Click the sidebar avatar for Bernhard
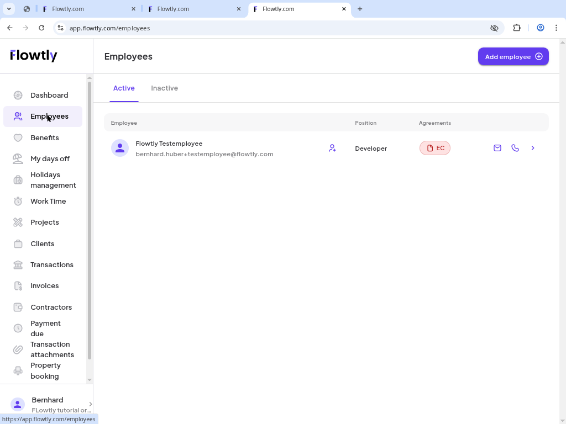The width and height of the screenshot is (566, 424). [x=18, y=404]
